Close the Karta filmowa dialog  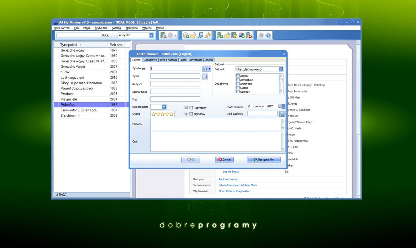[284, 54]
